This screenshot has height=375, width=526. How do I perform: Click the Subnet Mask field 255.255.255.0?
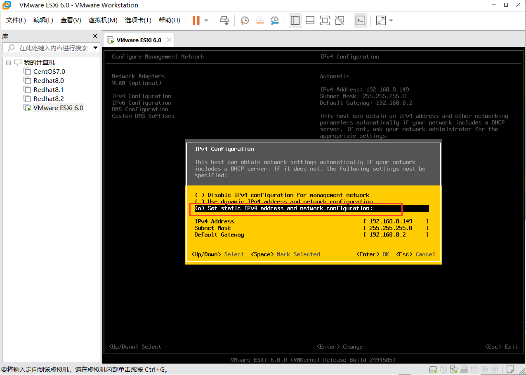(396, 228)
